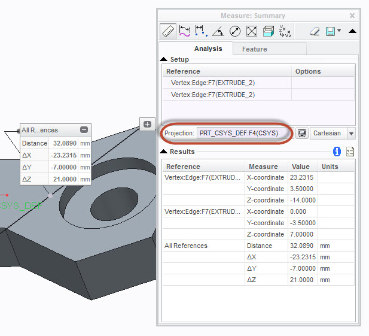This screenshot has height=336, width=369.
Task: Click the view plane monitor button
Action: tap(302, 133)
